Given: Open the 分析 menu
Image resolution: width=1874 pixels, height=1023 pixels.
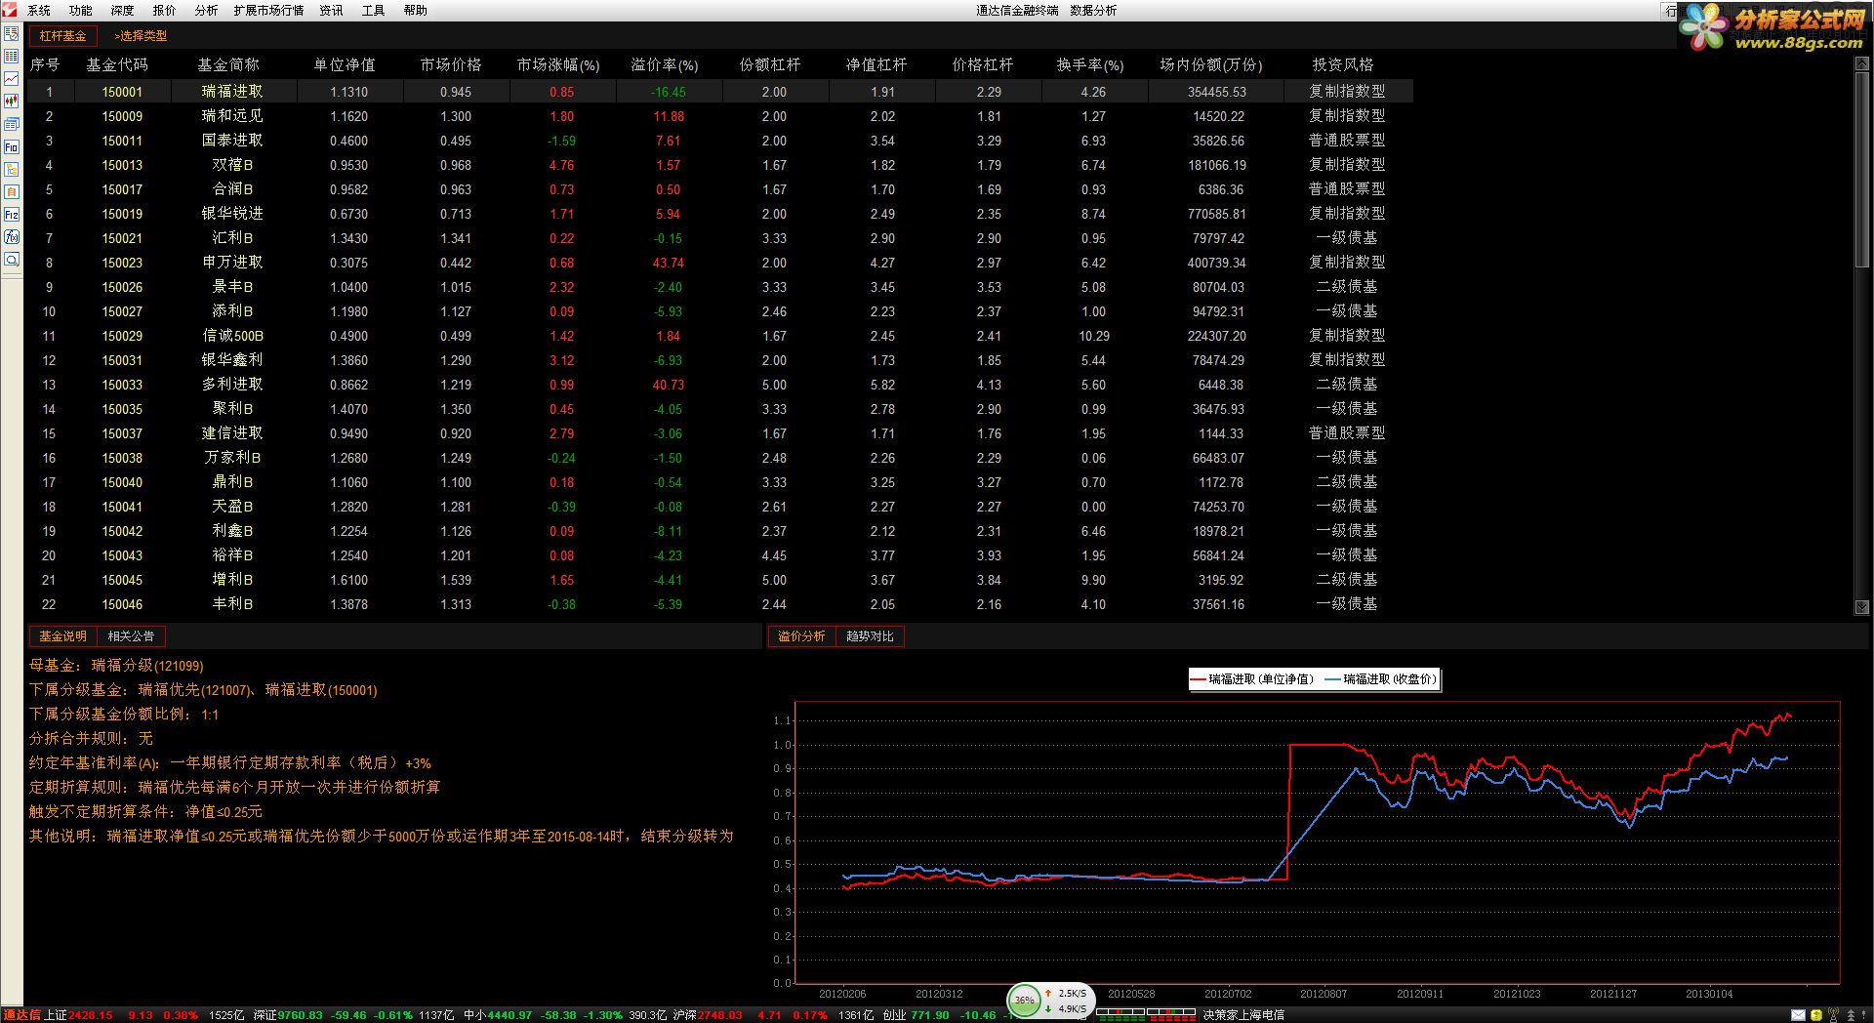Looking at the screenshot, I should pos(206,11).
